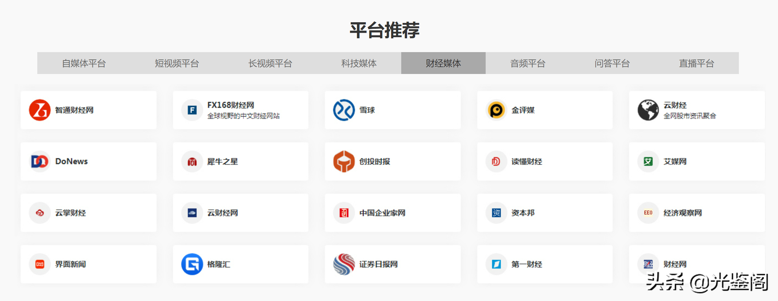Select the 音频平台 tab
Image resolution: width=778 pixels, height=301 pixels.
[528, 63]
